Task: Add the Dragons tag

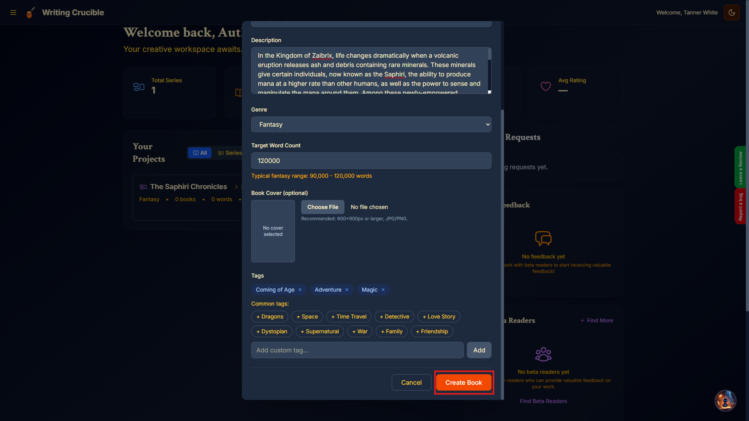Action: (x=269, y=317)
